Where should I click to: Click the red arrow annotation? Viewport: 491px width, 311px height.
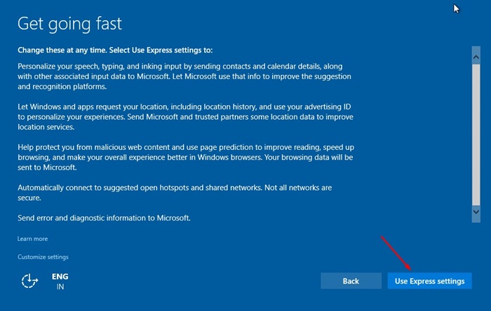(x=396, y=253)
